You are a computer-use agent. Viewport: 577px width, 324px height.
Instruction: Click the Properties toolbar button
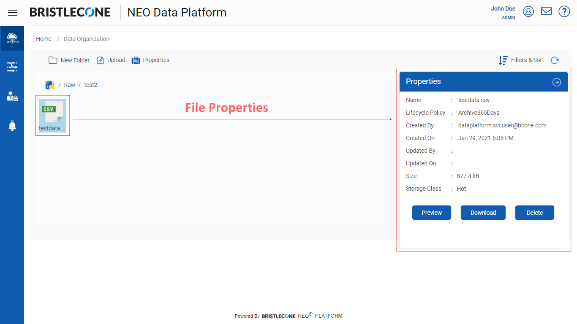(x=150, y=60)
